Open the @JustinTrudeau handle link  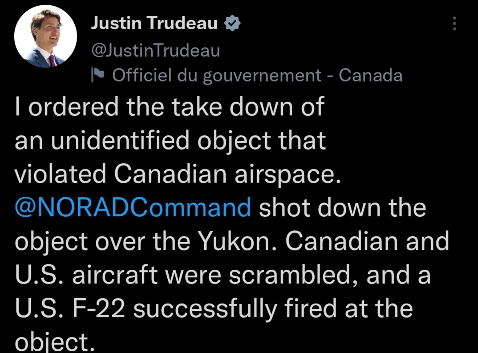pyautogui.click(x=155, y=51)
